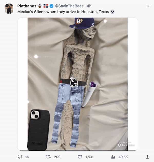Image resolution: width=154 pixels, height=162 pixels.
Task: Click the reply speech bubble icon
Action: click(20, 157)
